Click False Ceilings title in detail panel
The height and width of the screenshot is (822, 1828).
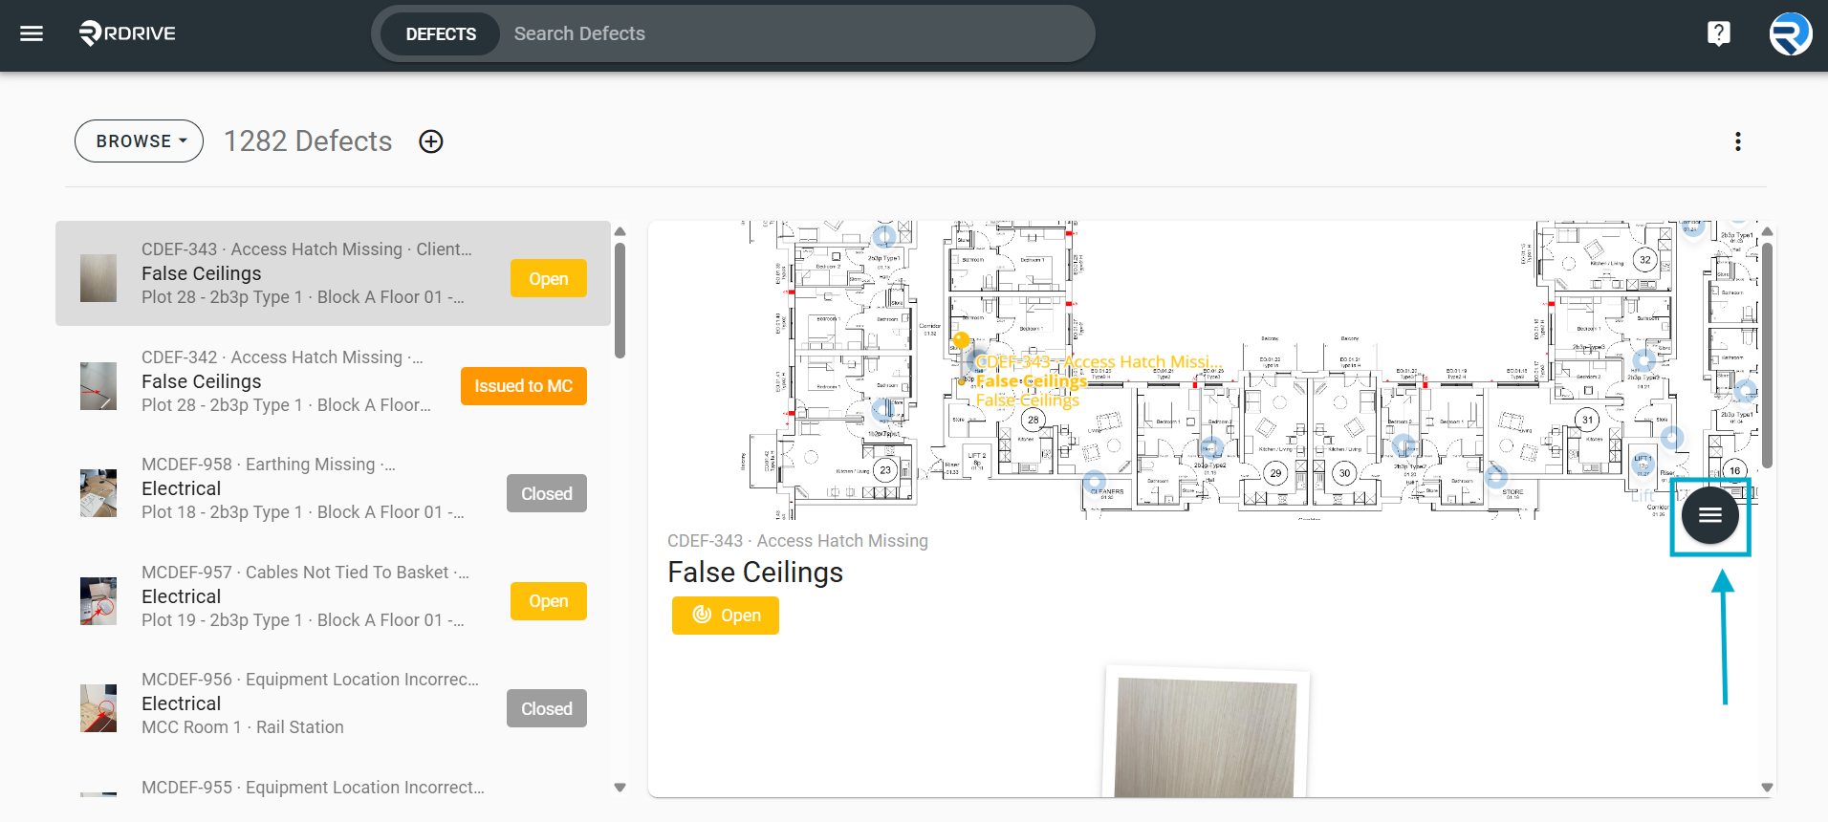pos(755,573)
